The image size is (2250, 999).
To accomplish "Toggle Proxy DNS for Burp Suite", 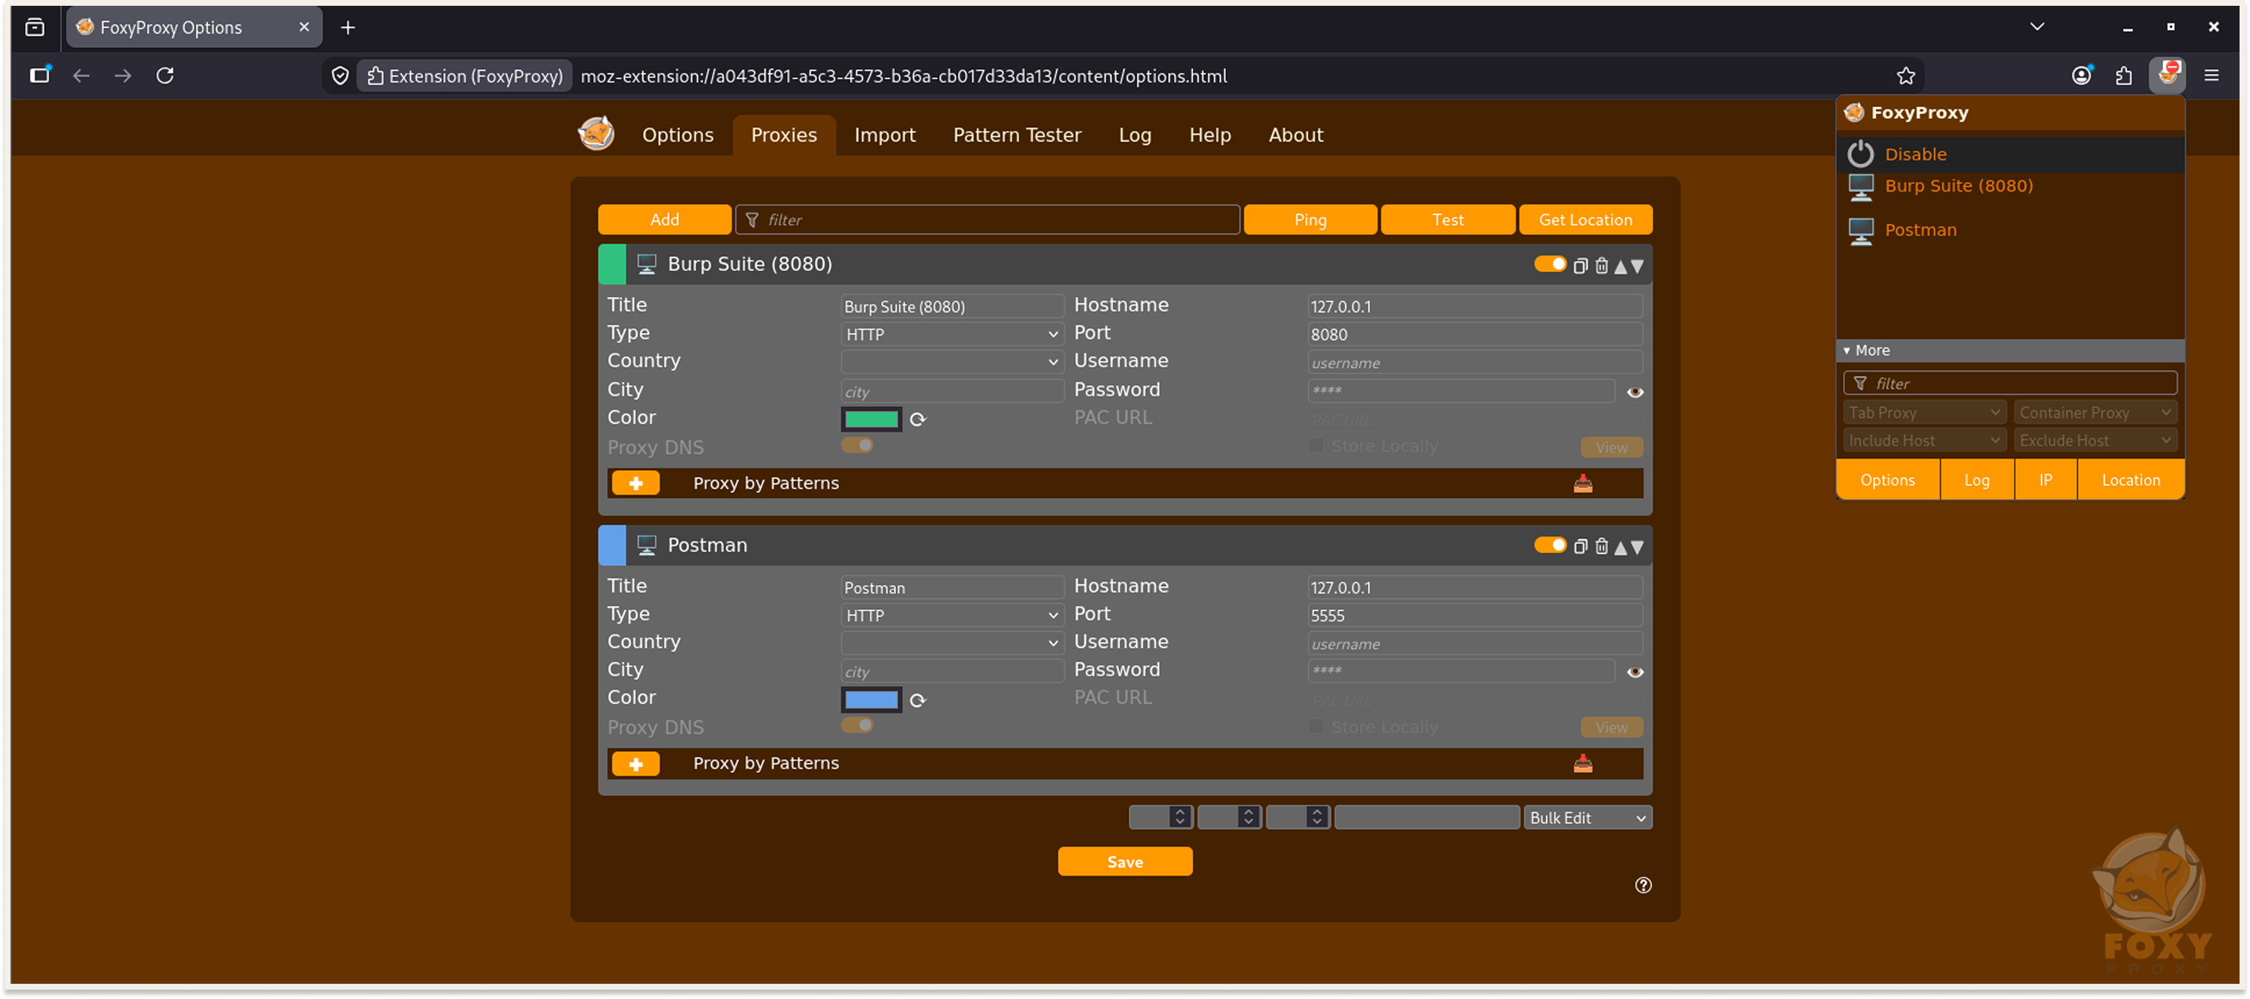I will tap(857, 445).
